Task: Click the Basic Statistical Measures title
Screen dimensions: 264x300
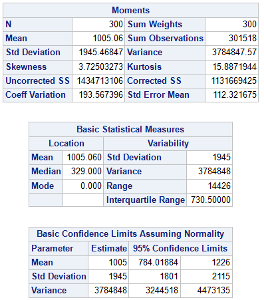Action: [x=130, y=129]
